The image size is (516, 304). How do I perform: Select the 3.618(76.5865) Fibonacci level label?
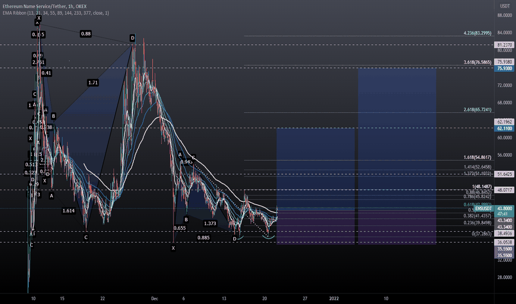[477, 62]
